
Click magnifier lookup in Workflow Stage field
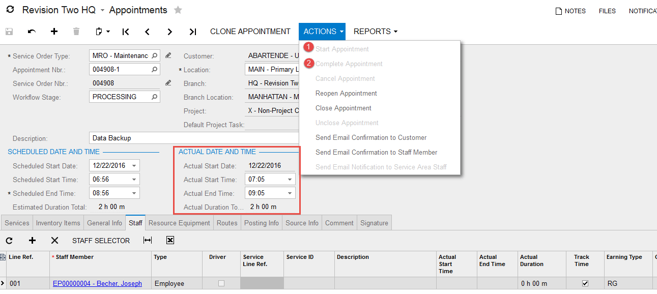[155, 97]
